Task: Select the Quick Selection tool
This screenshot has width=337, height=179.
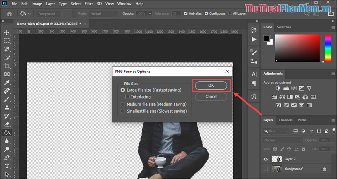Action: click(x=7, y=58)
